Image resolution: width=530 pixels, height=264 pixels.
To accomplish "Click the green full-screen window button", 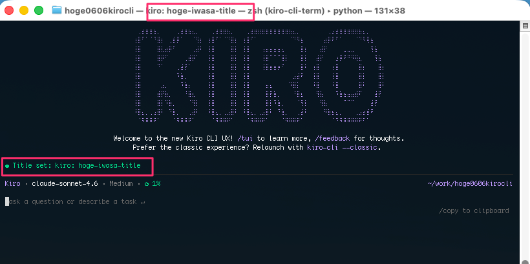I will pyautogui.click(x=39, y=10).
